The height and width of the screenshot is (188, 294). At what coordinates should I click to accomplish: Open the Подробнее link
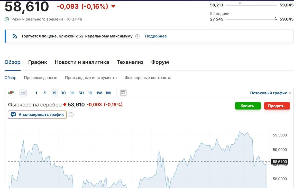pos(156,36)
